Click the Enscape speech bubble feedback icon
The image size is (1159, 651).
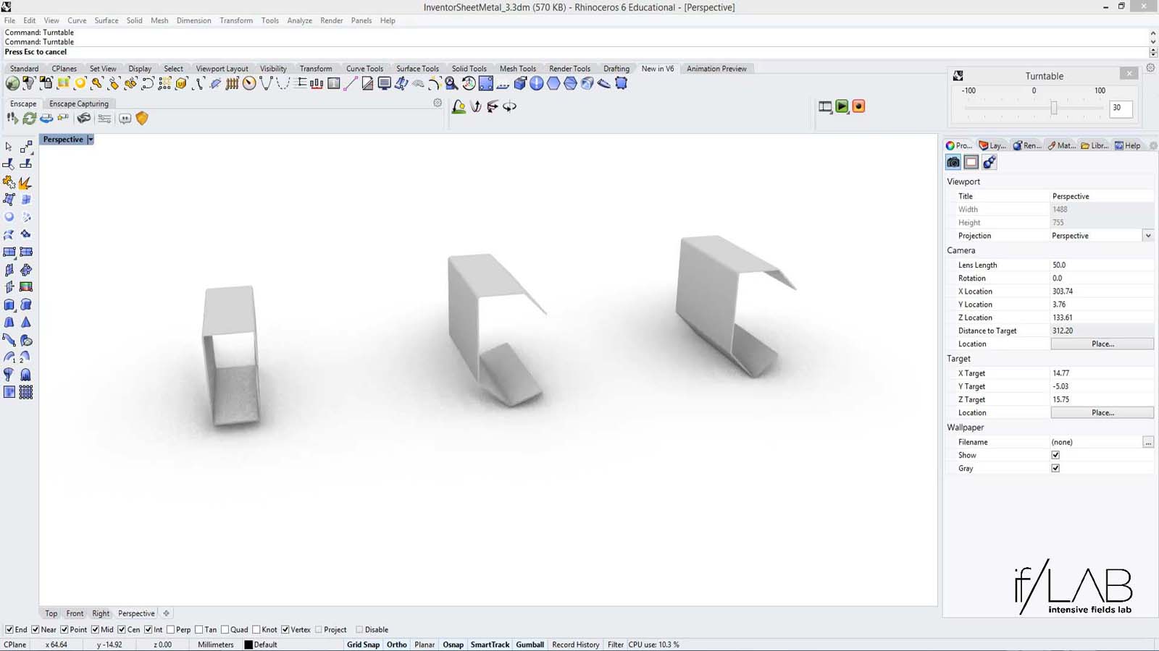(125, 118)
